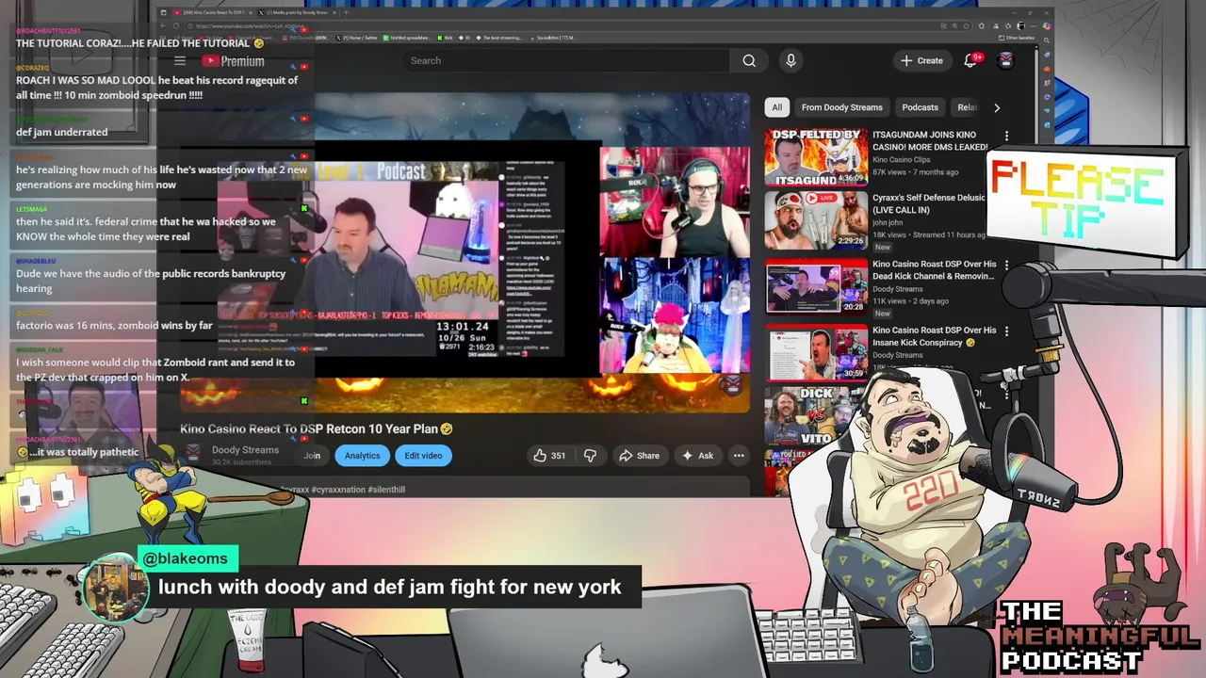Click the #silenthill hashtag
The height and width of the screenshot is (678, 1206).
386,490
